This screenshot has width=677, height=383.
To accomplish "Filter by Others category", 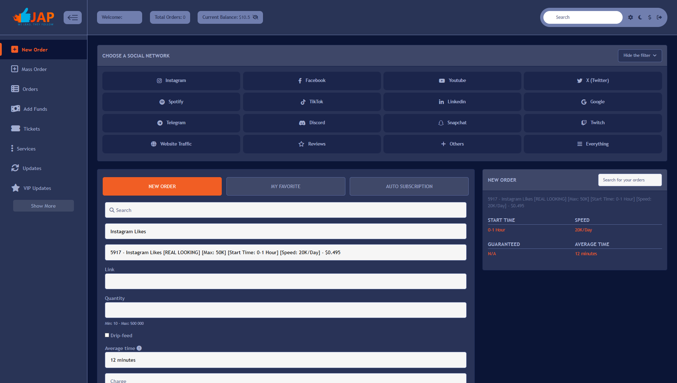I will (x=452, y=144).
